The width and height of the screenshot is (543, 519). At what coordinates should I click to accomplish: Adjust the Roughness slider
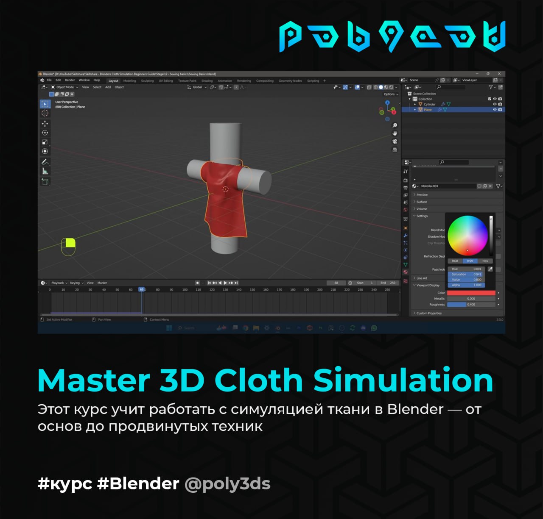click(x=471, y=305)
